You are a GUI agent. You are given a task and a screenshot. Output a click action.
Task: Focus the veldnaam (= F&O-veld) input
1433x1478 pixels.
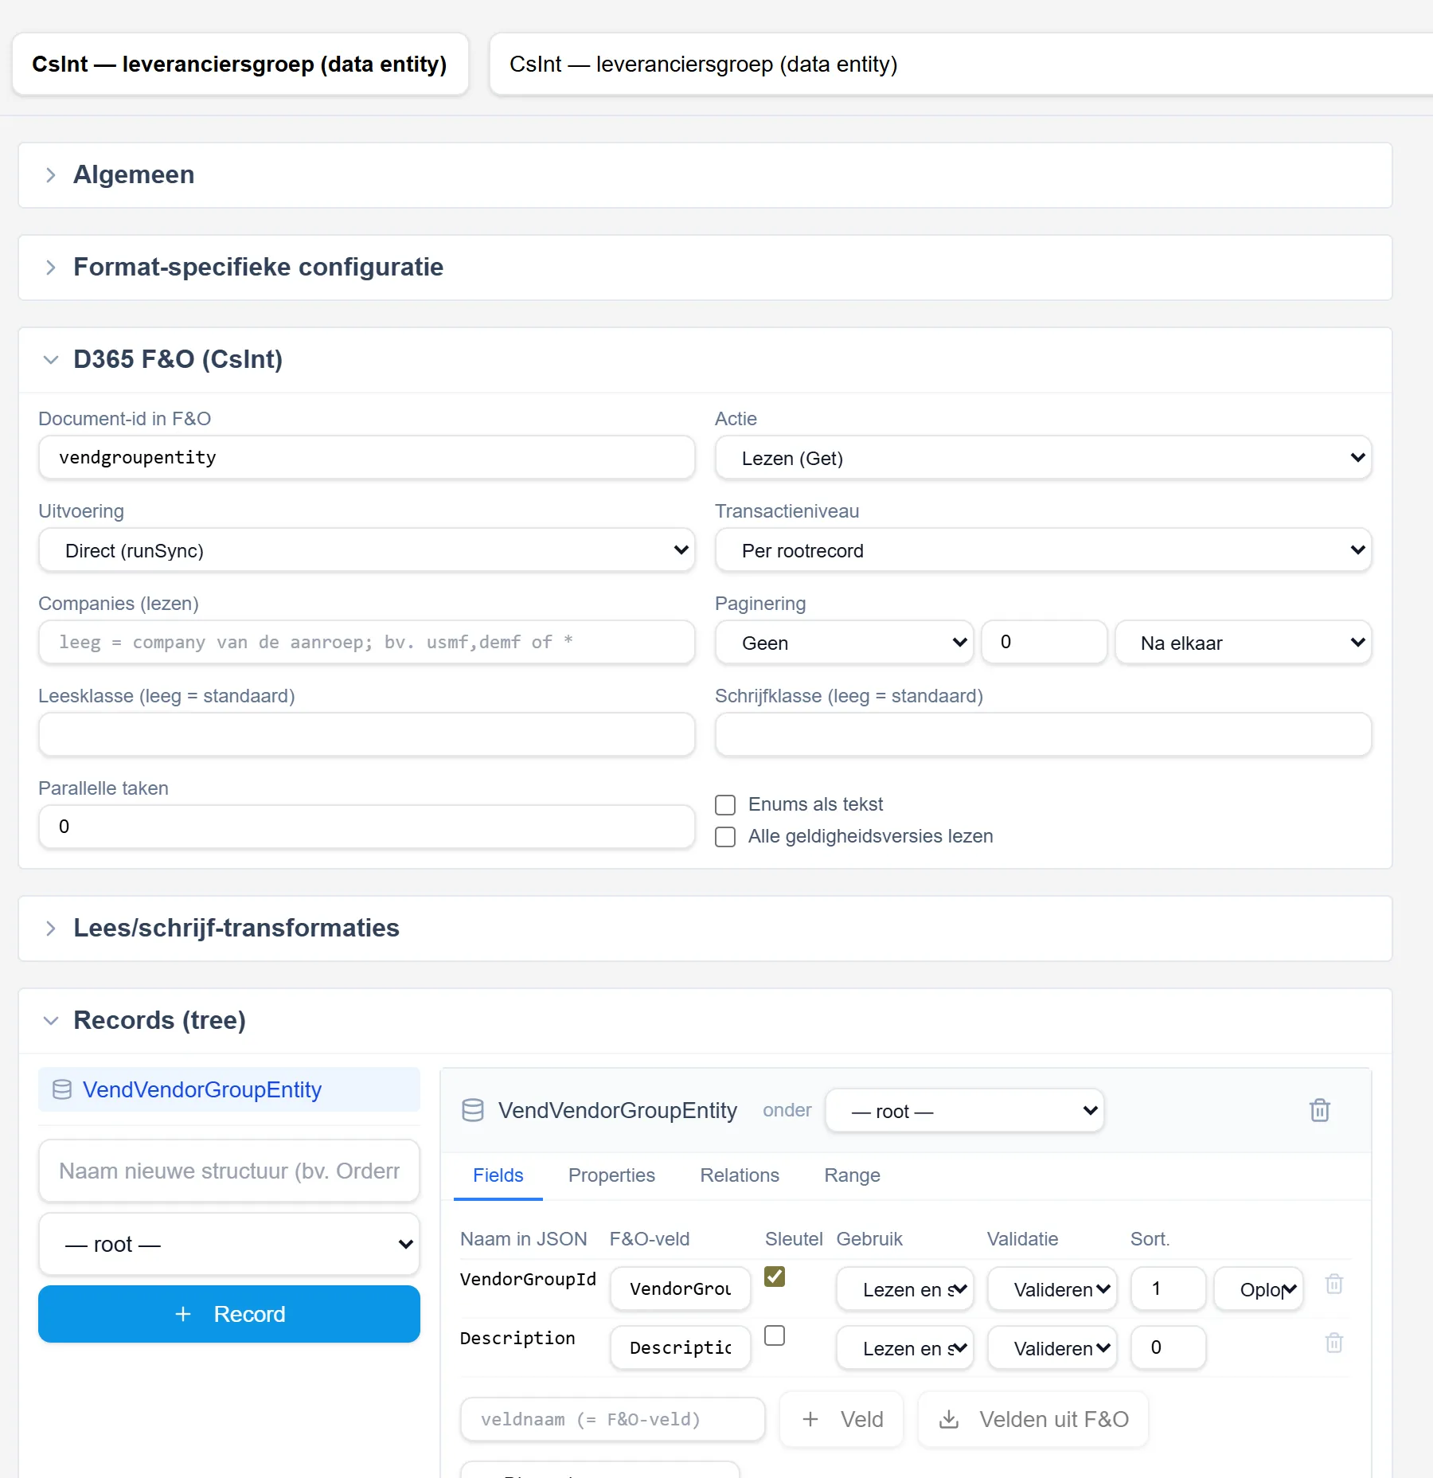(x=613, y=1419)
